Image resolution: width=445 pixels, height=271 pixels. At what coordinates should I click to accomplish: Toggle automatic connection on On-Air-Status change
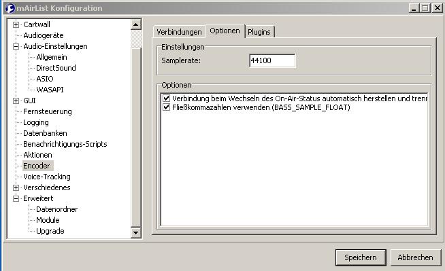pos(166,98)
